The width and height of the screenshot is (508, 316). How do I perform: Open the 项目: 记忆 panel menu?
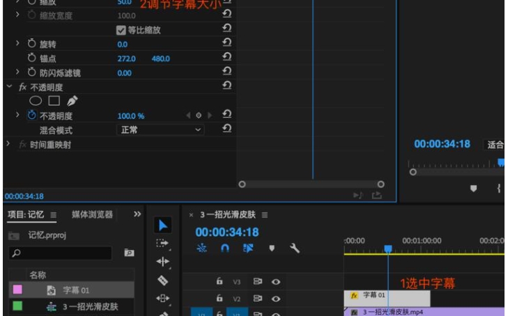(54, 215)
